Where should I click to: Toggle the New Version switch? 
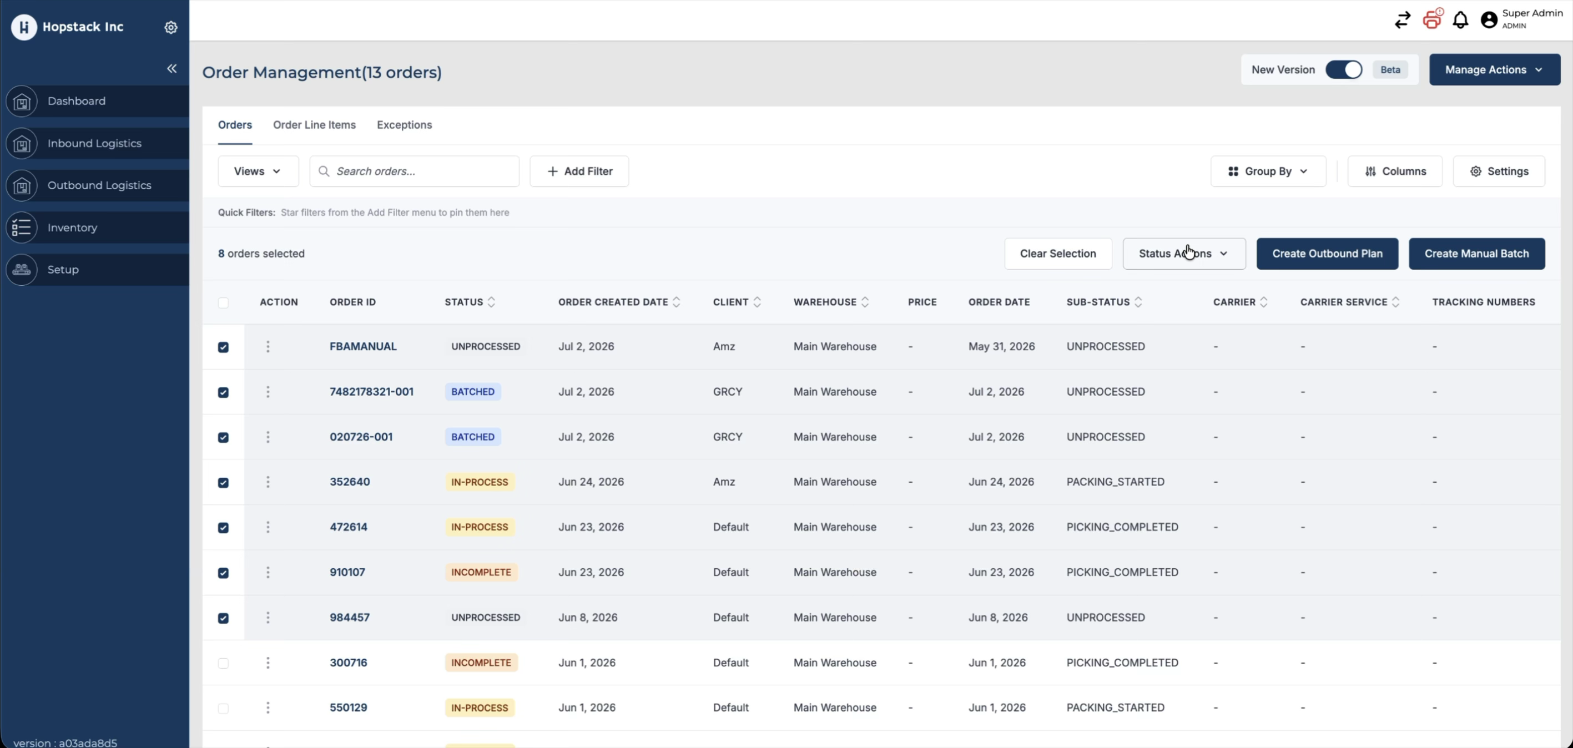click(1343, 69)
